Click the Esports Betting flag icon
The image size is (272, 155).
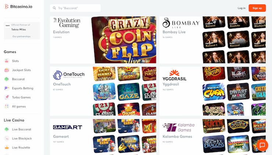[x=7, y=88]
